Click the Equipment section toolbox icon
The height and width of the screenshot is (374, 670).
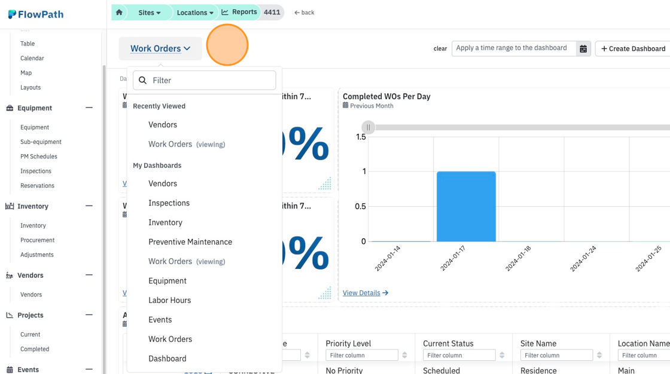(x=10, y=108)
